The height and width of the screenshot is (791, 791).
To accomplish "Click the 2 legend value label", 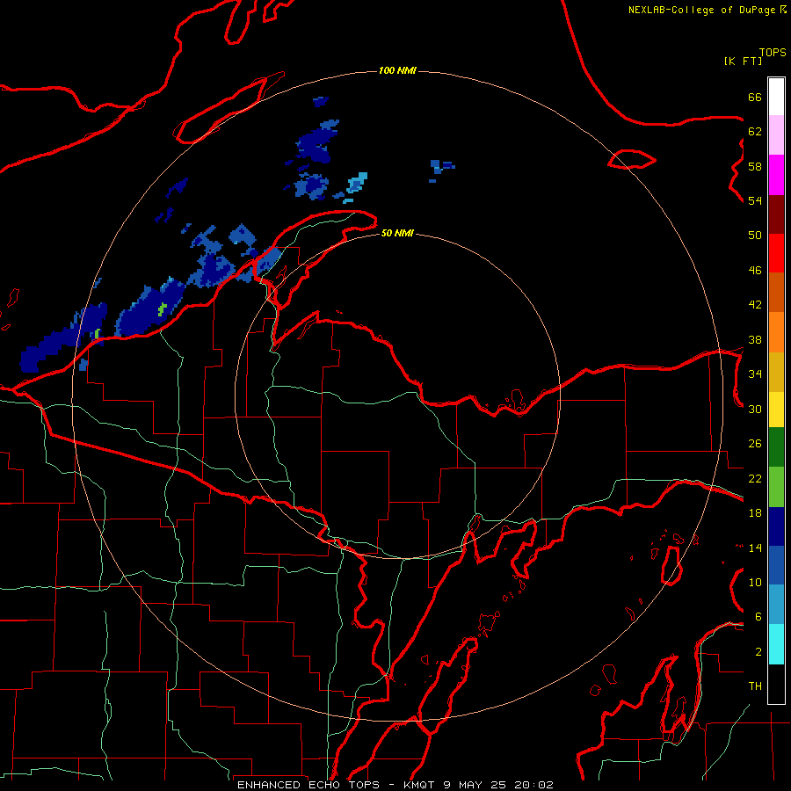I will point(758,652).
